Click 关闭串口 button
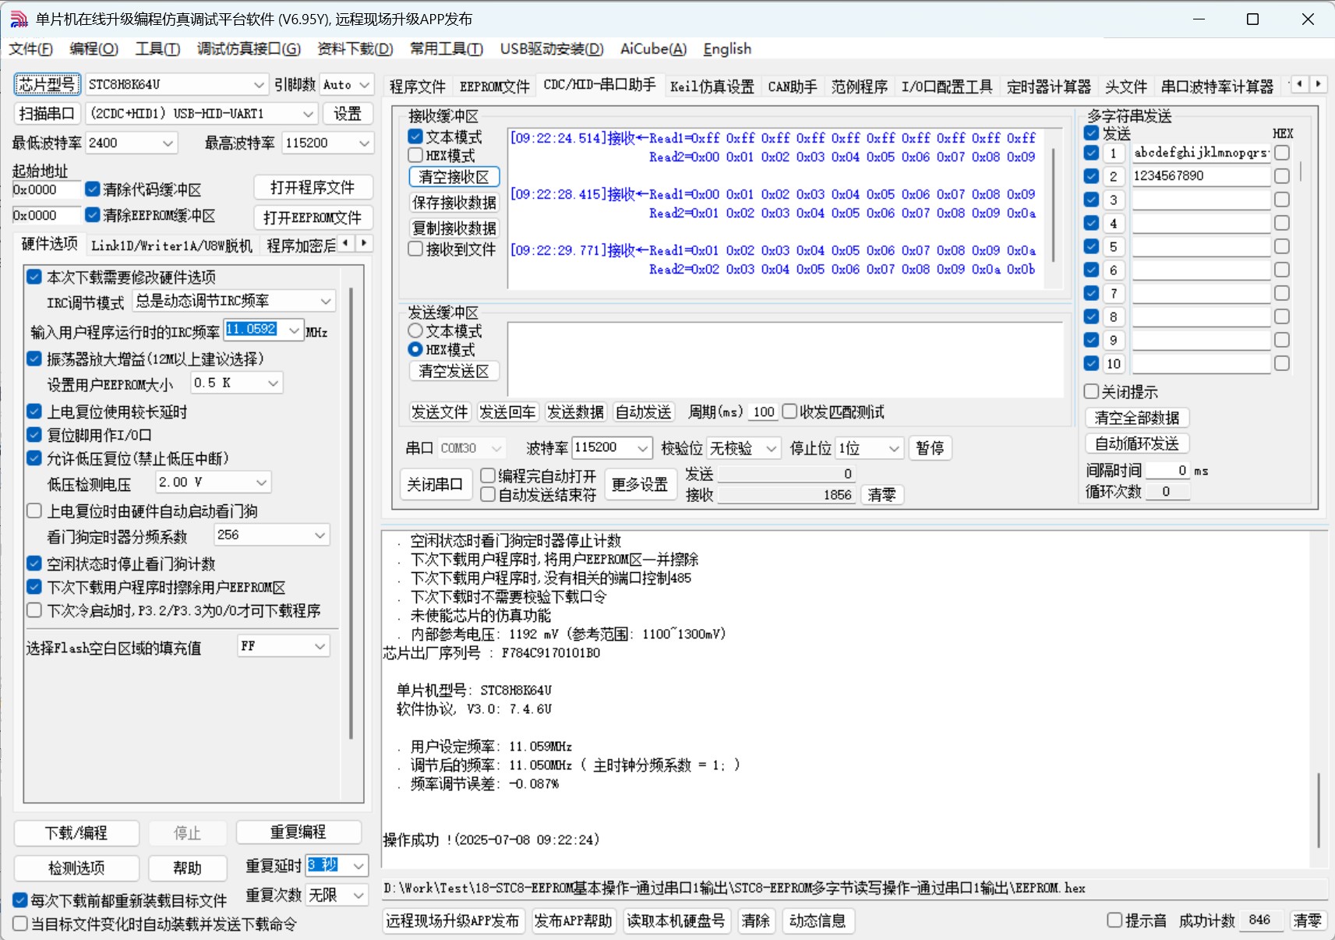Screen dimensions: 1335x940 click(x=434, y=484)
